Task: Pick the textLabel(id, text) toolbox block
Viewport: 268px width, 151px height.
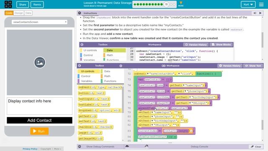Action: pyautogui.click(x=94, y=104)
